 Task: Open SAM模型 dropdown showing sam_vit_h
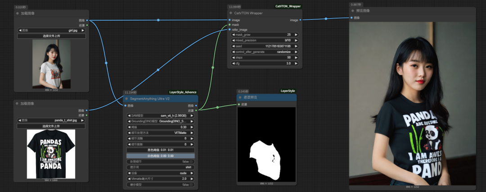[x=161, y=115]
